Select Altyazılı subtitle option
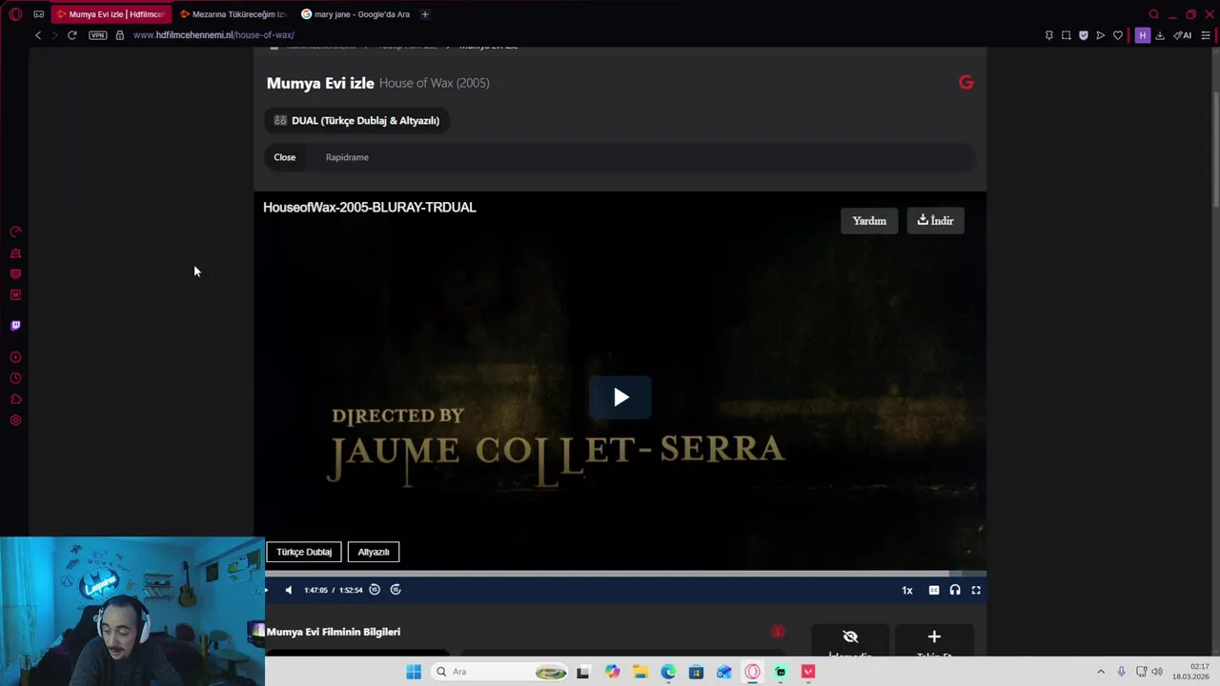This screenshot has width=1220, height=686. point(374,552)
